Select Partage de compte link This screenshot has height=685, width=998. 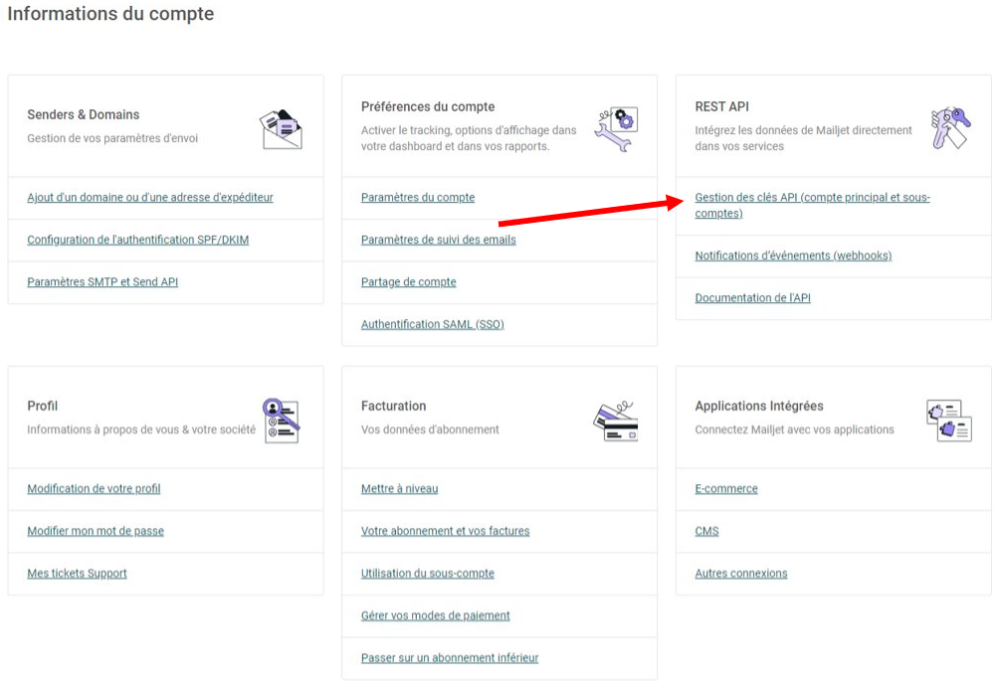click(x=409, y=281)
